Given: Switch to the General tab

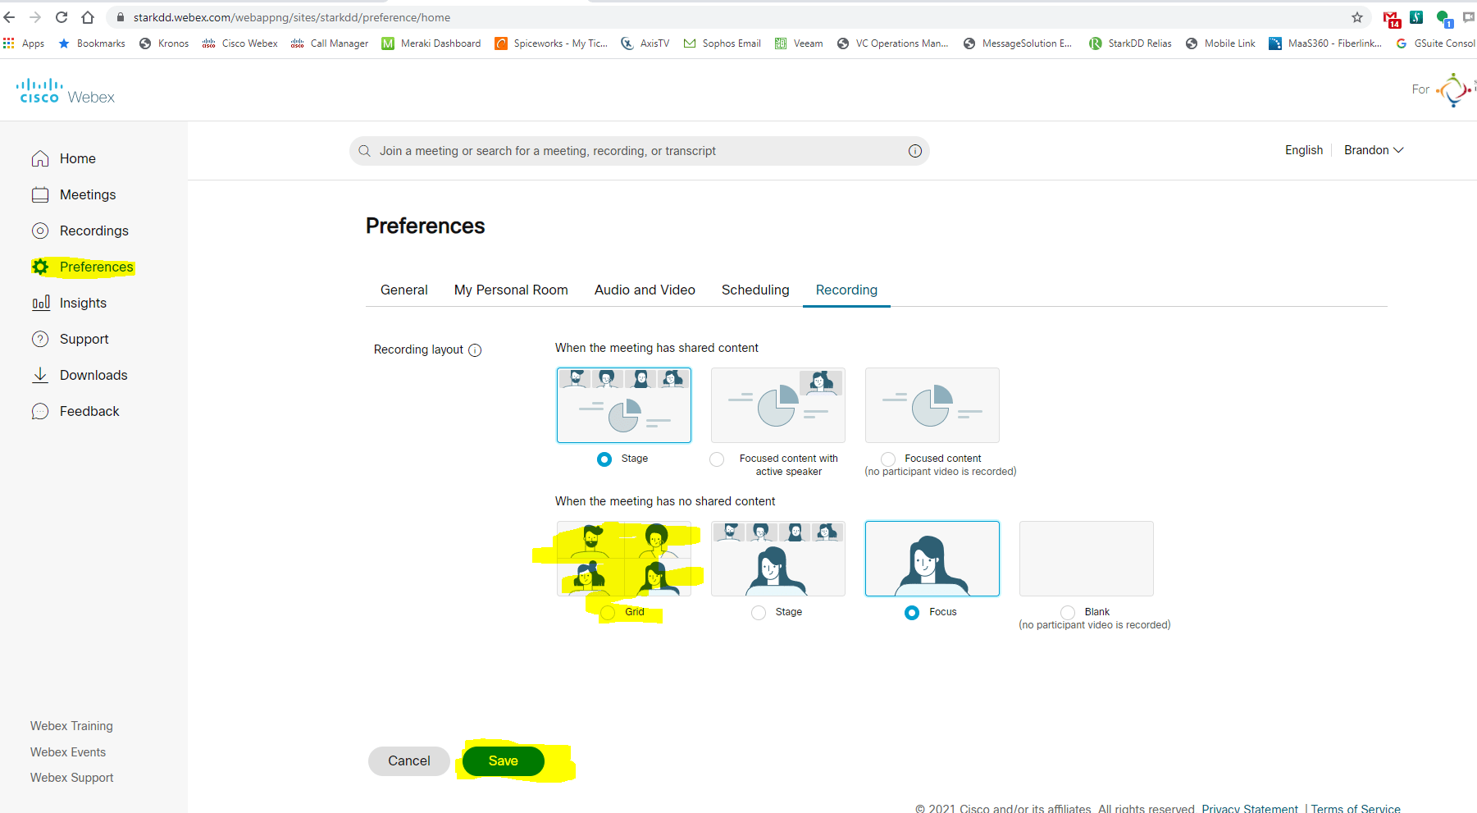Looking at the screenshot, I should point(404,290).
